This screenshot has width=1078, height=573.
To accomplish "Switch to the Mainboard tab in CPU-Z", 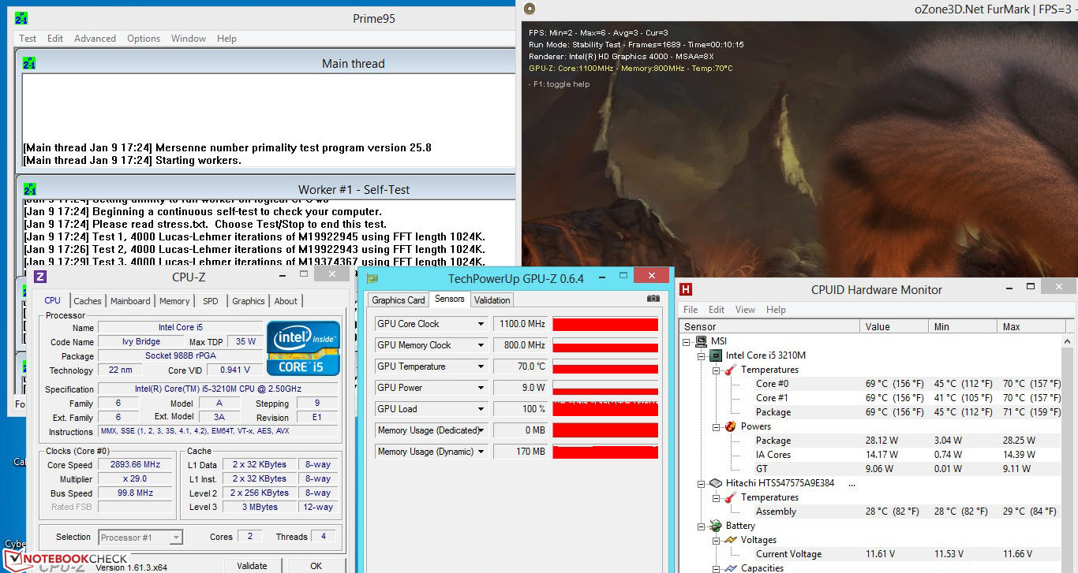I will 130,301.
